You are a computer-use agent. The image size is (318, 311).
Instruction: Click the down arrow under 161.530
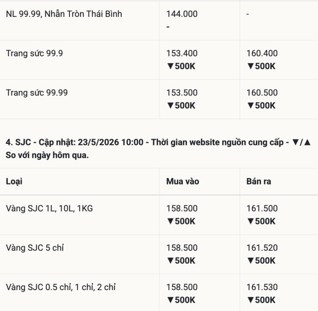coord(250,300)
